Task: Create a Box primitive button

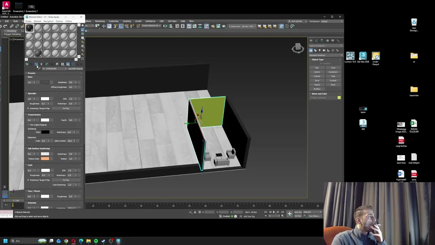Action: point(317,68)
